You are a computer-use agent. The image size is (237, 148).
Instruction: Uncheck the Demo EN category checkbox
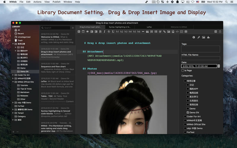188,113
